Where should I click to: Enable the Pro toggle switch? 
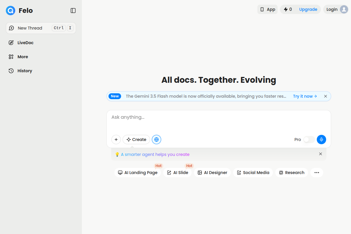pos(309,140)
